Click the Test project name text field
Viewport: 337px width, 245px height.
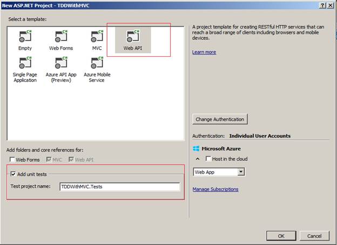120,187
